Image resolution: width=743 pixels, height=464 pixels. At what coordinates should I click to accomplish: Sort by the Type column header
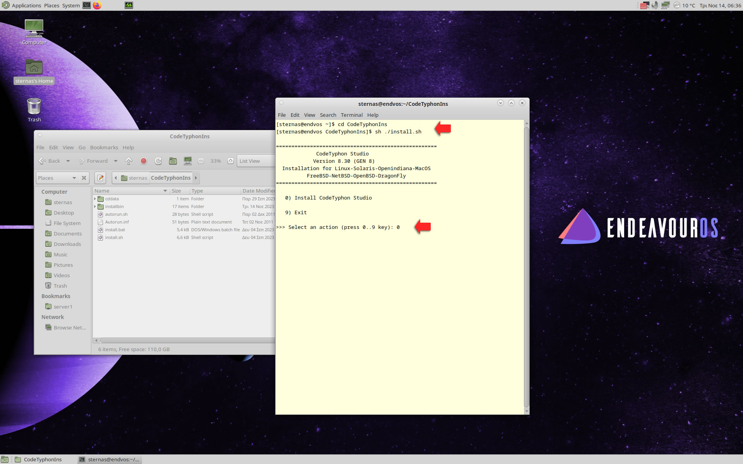tap(215, 191)
